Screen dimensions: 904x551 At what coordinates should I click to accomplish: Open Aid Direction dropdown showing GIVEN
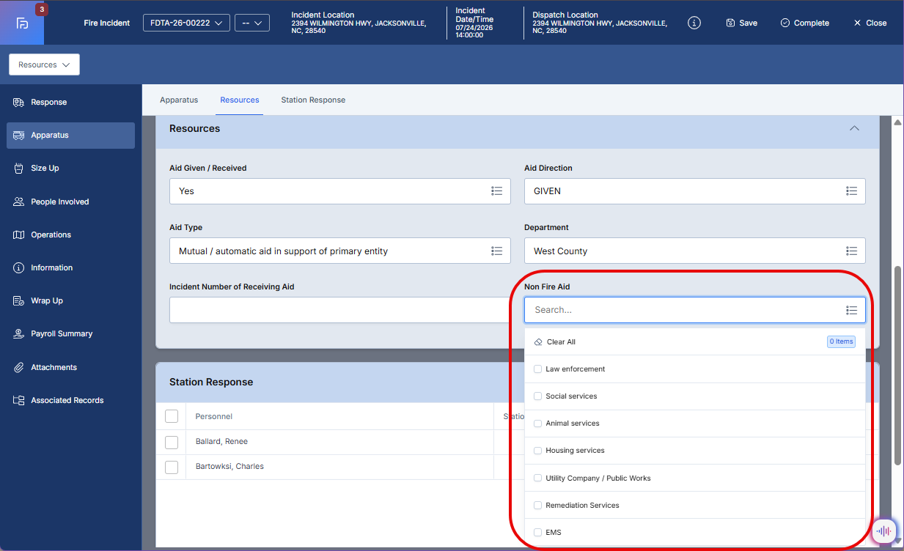695,191
